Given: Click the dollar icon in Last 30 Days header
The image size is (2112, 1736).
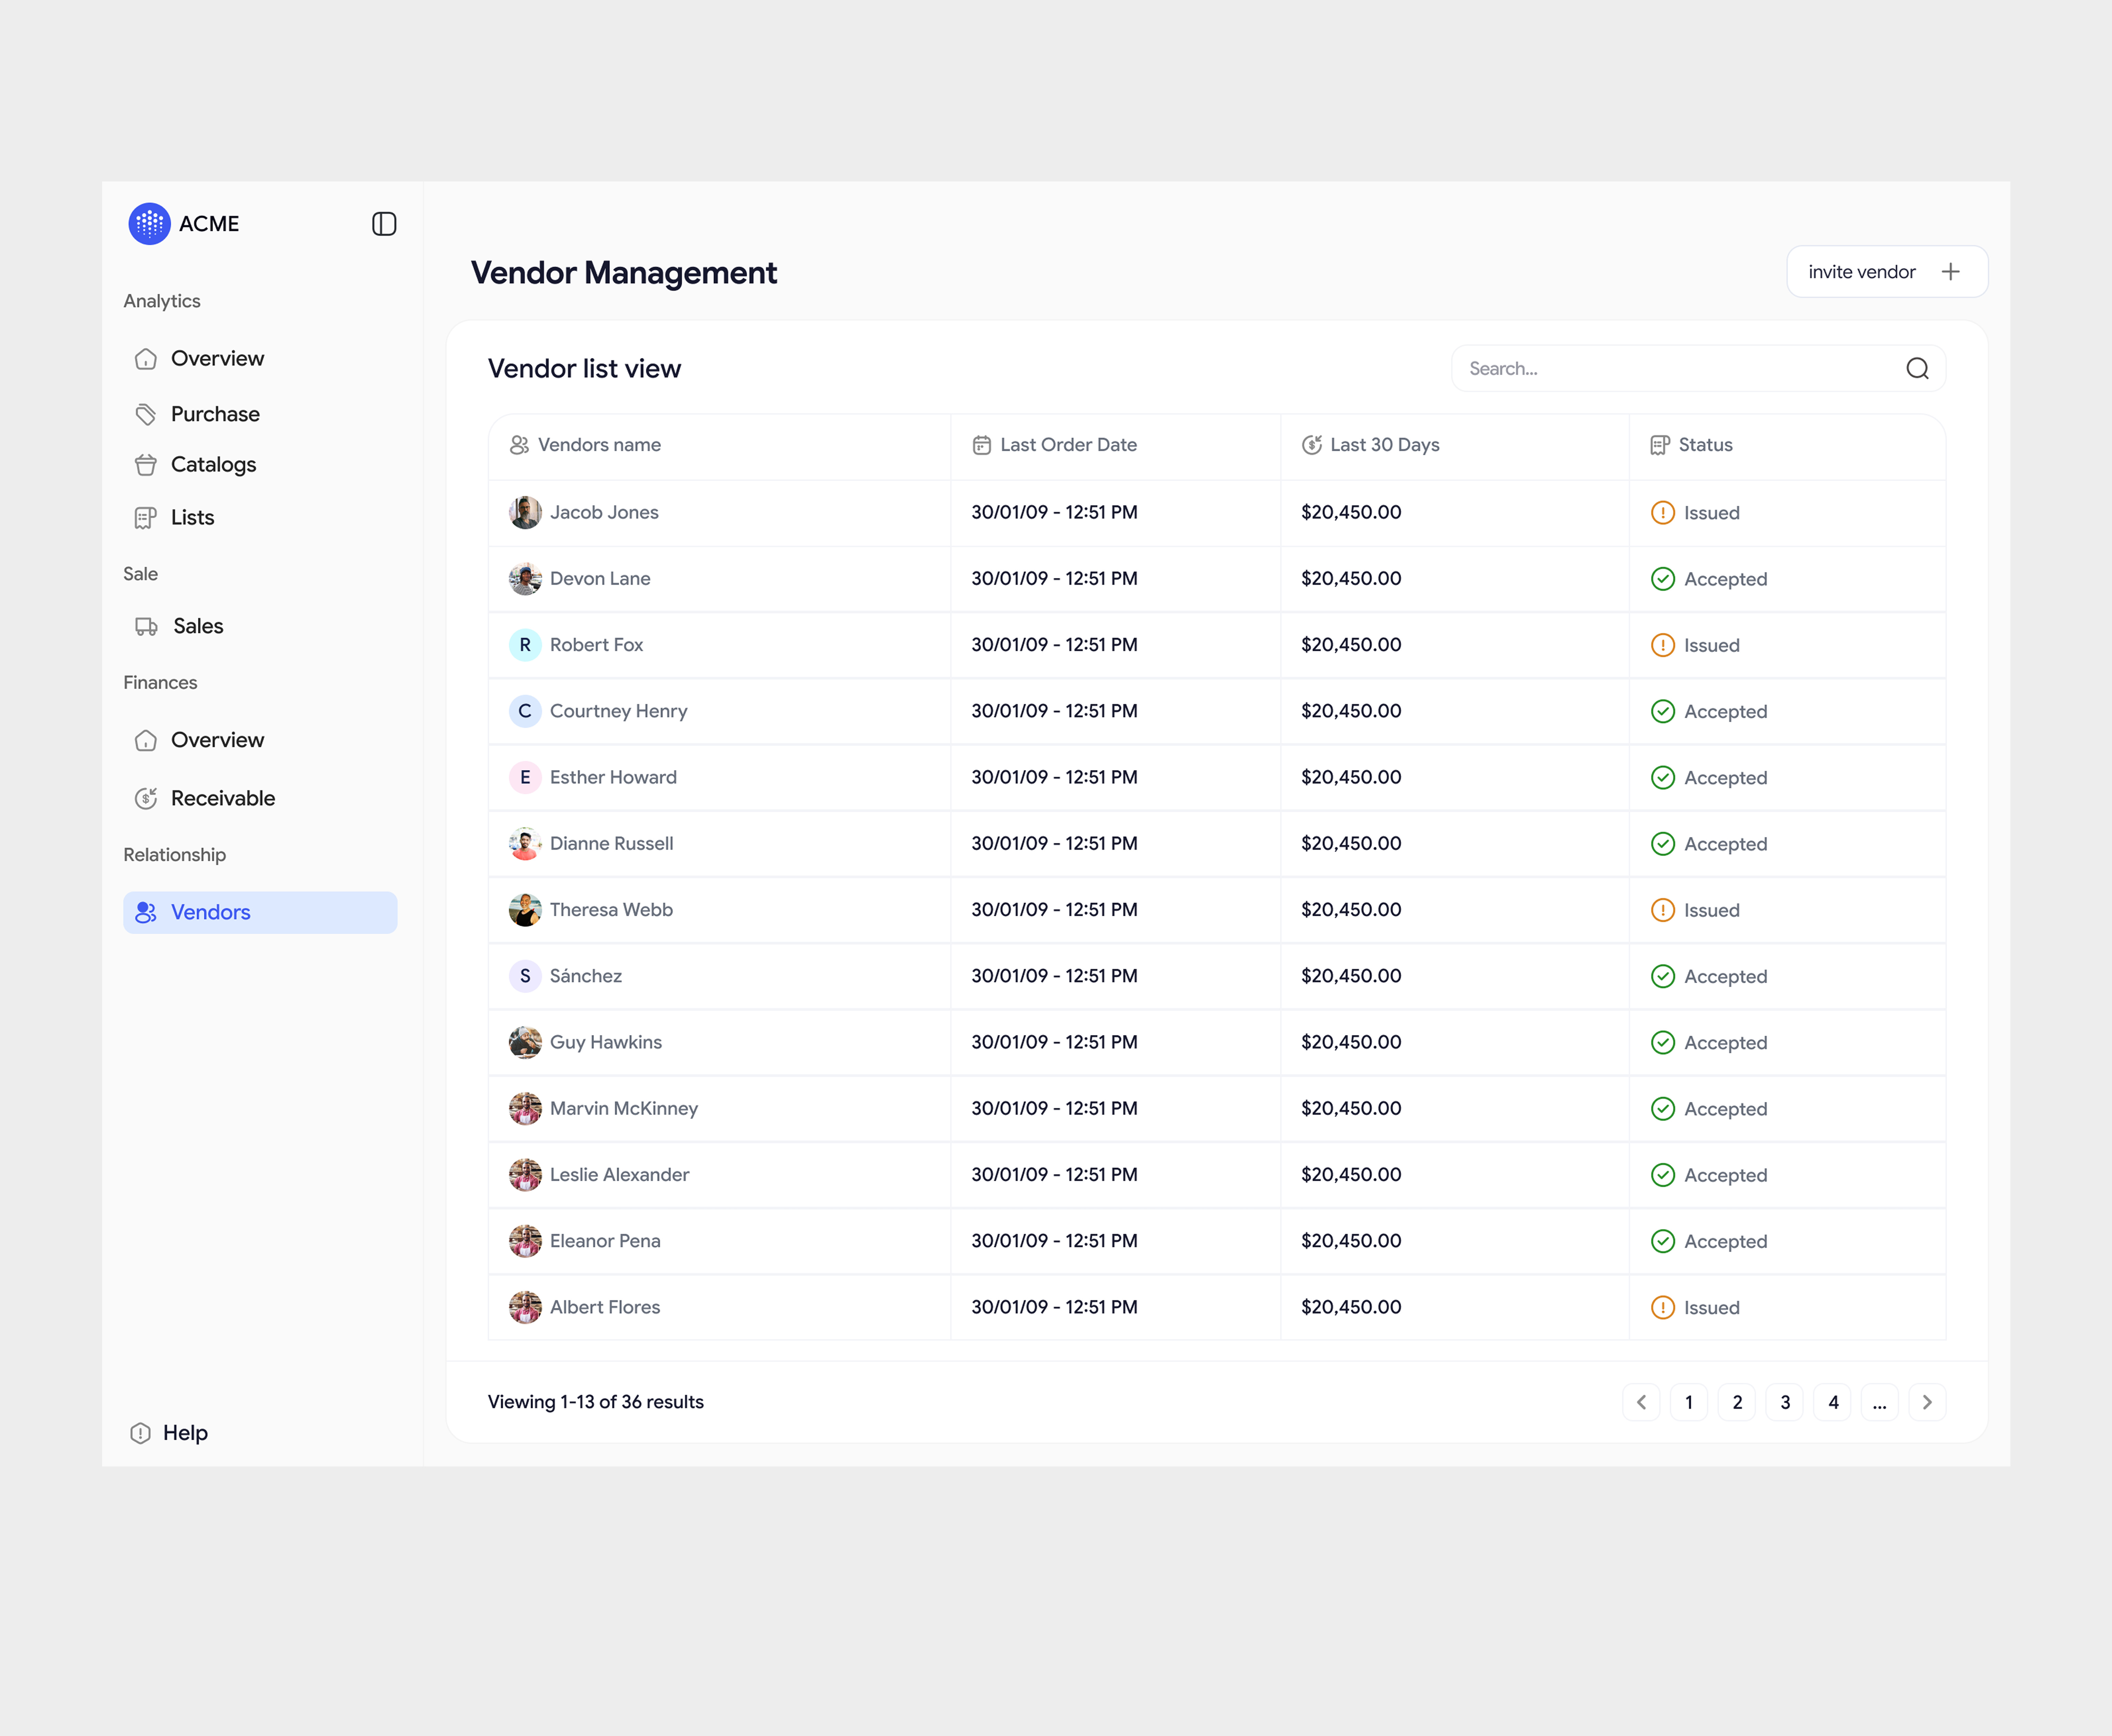Looking at the screenshot, I should pos(1312,445).
